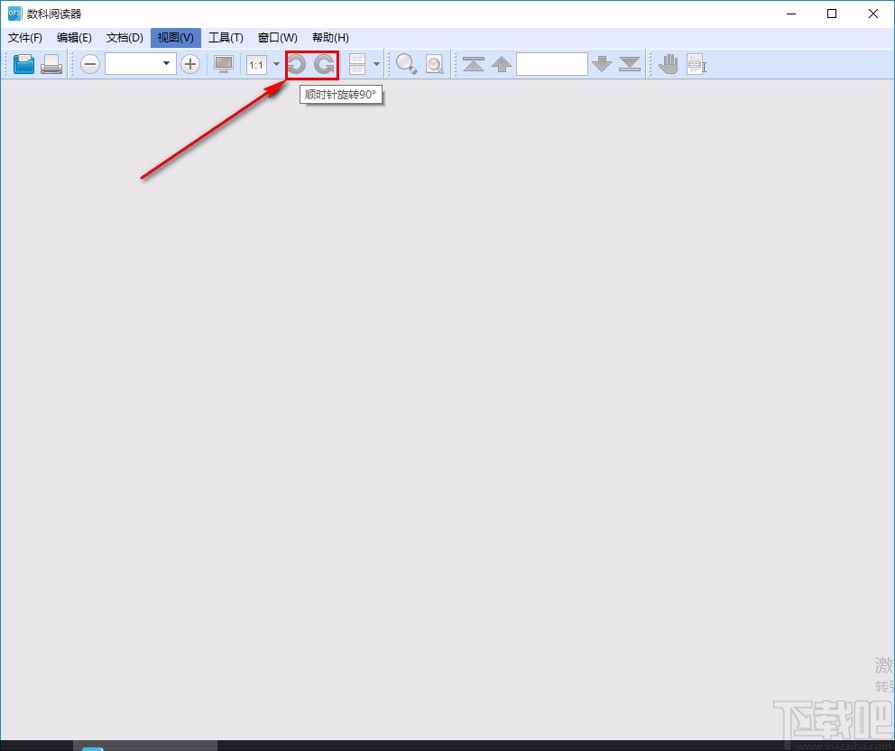This screenshot has width=895, height=751.
Task: Zoom in with the plus button
Action: 190,64
